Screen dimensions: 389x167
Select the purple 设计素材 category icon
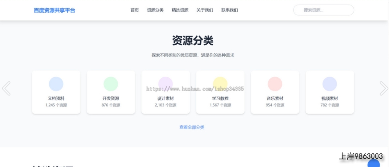165,84
